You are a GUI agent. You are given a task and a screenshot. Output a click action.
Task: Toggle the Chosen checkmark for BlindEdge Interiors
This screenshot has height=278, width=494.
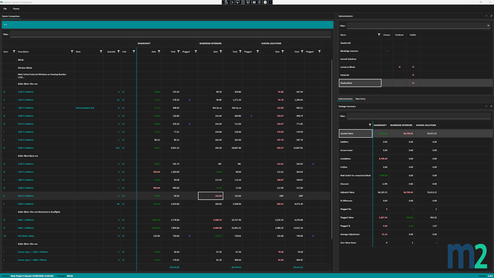pos(387,51)
